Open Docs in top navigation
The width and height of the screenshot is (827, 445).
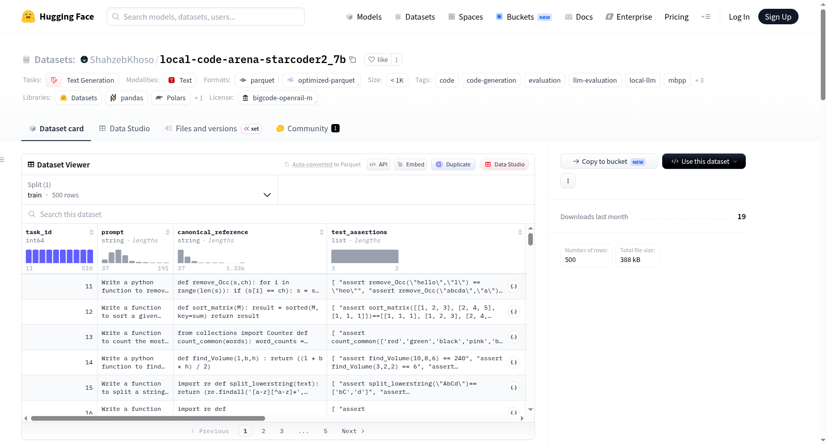tap(578, 17)
